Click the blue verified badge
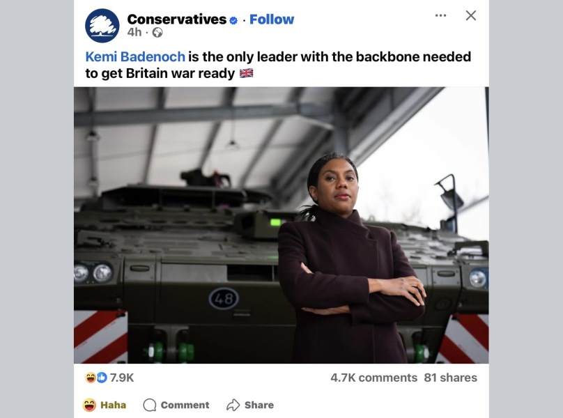 point(233,20)
